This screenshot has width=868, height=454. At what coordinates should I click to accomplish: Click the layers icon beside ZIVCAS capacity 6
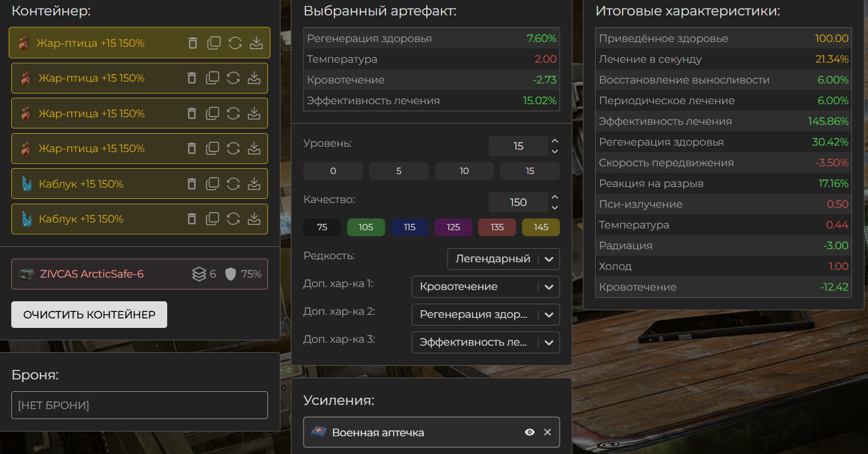pos(199,274)
